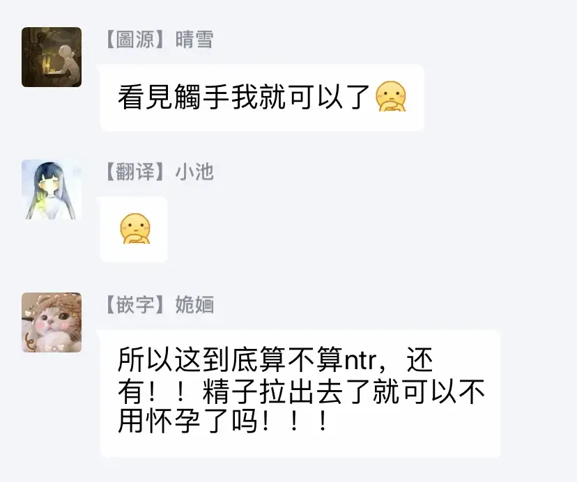Click the thinking emoji after 可以了

pos(390,96)
